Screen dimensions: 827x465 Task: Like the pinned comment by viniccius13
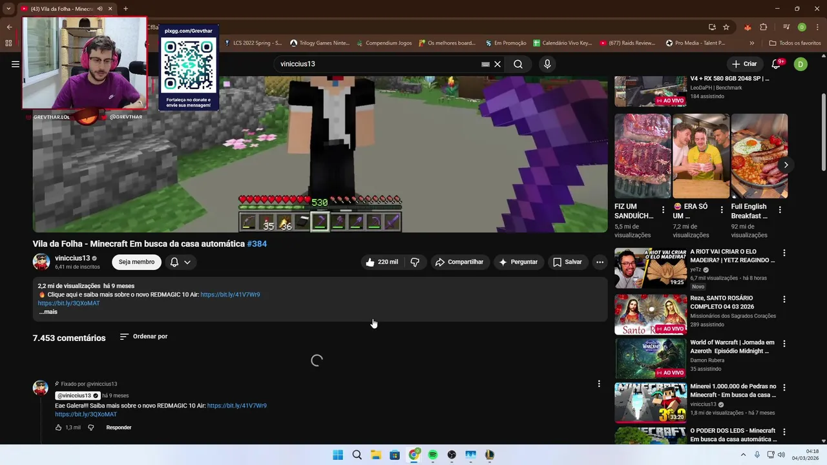pos(59,428)
